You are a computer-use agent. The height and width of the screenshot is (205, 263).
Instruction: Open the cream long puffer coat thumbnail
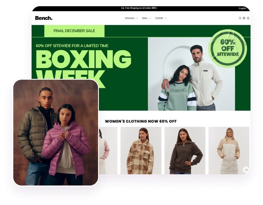pyautogui.click(x=229, y=151)
